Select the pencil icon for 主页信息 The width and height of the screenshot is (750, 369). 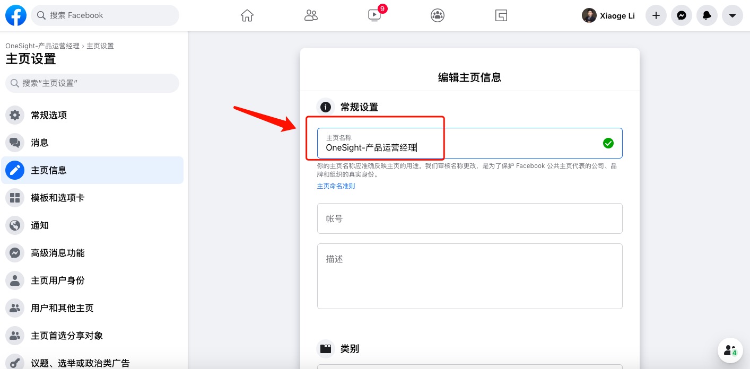tap(15, 170)
